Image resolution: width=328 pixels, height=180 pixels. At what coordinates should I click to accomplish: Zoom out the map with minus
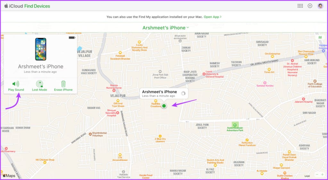[317, 174]
